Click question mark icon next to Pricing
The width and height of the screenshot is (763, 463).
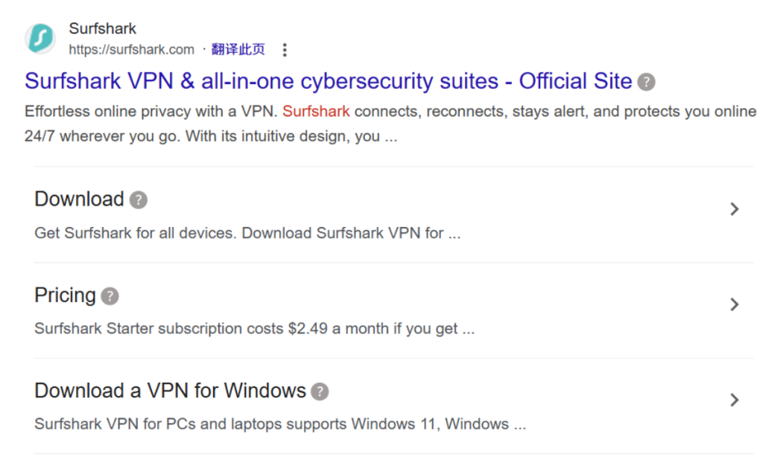[x=110, y=296]
